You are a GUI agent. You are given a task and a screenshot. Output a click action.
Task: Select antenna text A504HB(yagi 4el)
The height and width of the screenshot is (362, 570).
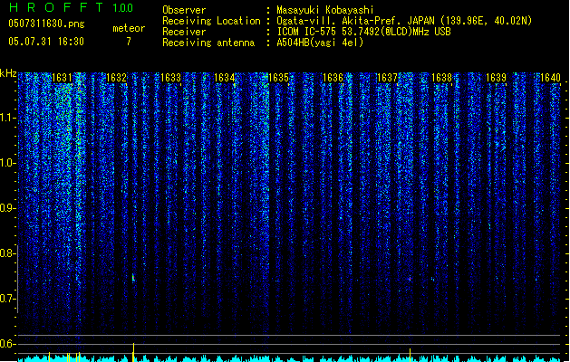(x=320, y=43)
